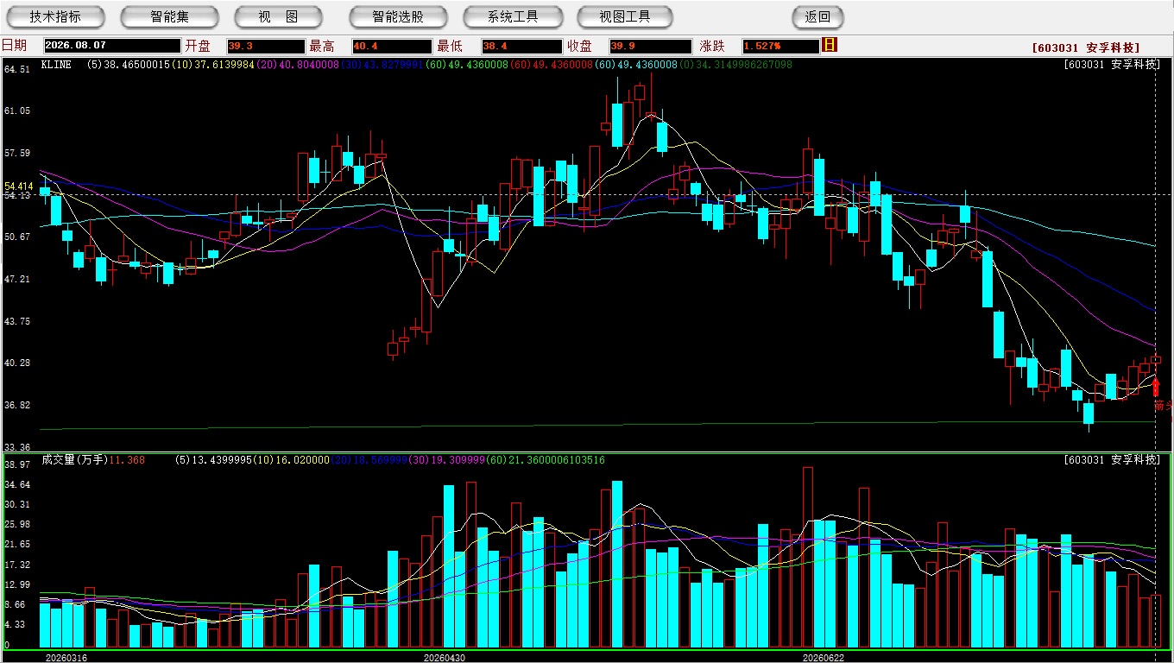Click the KLINE indicator label
The width and height of the screenshot is (1174, 663).
56,65
